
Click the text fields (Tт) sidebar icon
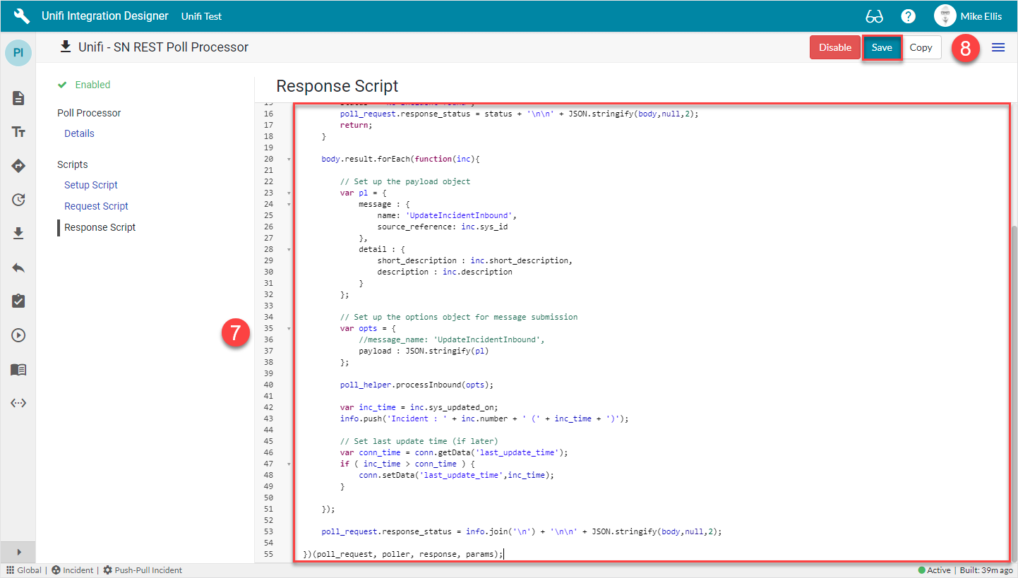(18, 132)
